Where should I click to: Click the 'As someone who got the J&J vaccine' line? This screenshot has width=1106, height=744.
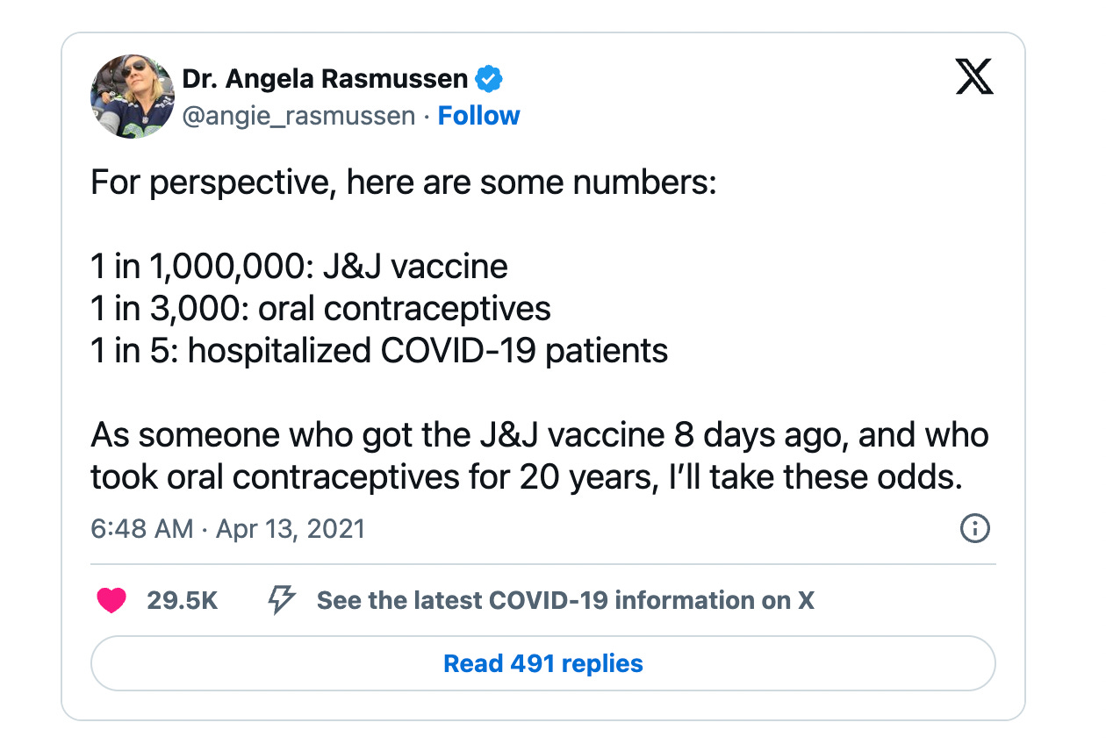[539, 434]
